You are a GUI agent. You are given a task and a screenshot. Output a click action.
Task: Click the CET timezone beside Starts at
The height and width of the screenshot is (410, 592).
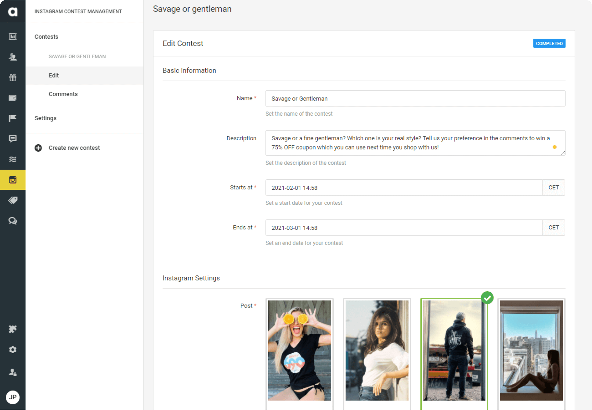[x=554, y=188]
